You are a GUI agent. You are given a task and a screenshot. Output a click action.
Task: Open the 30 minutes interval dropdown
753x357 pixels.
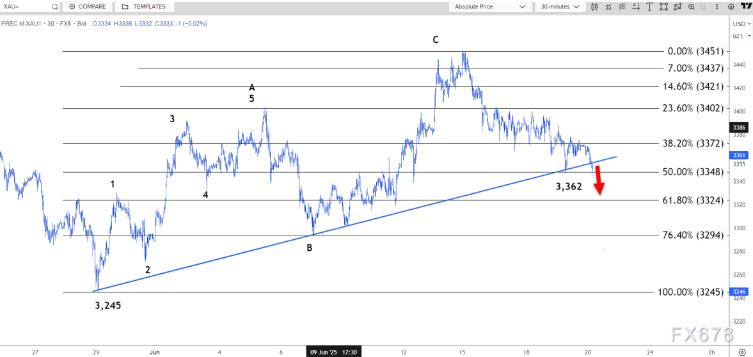tap(560, 6)
